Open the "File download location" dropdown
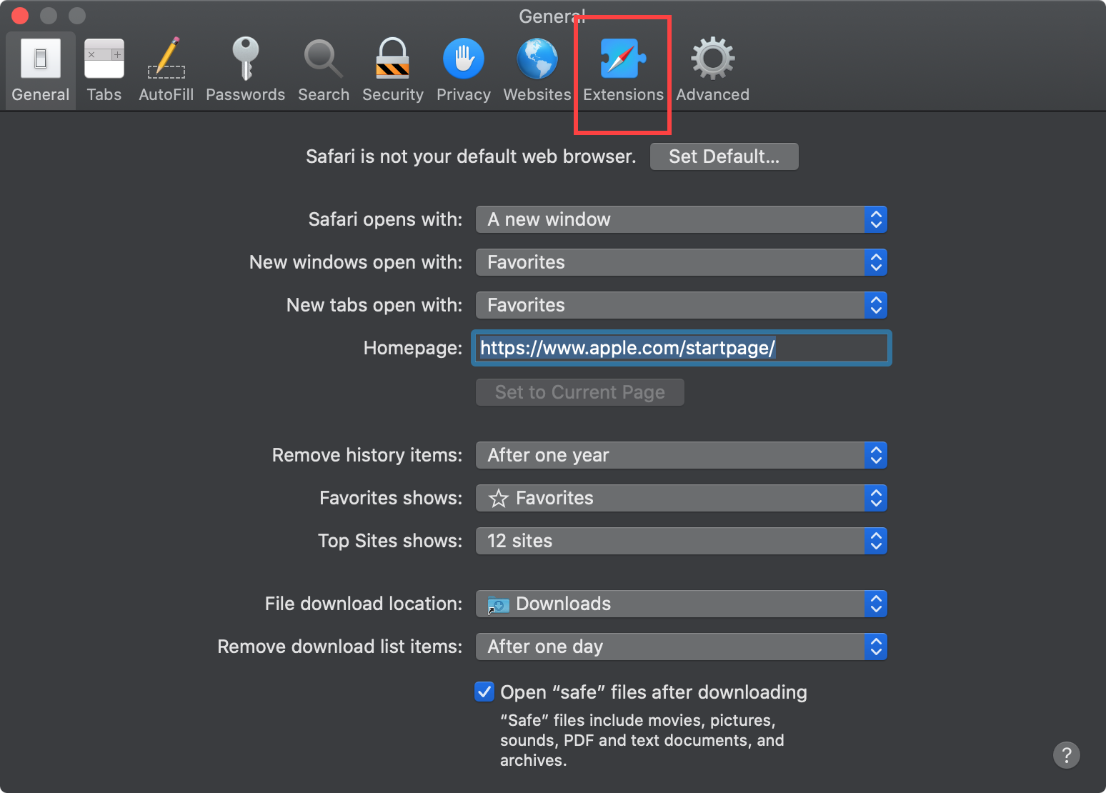The width and height of the screenshot is (1106, 793). click(x=681, y=604)
